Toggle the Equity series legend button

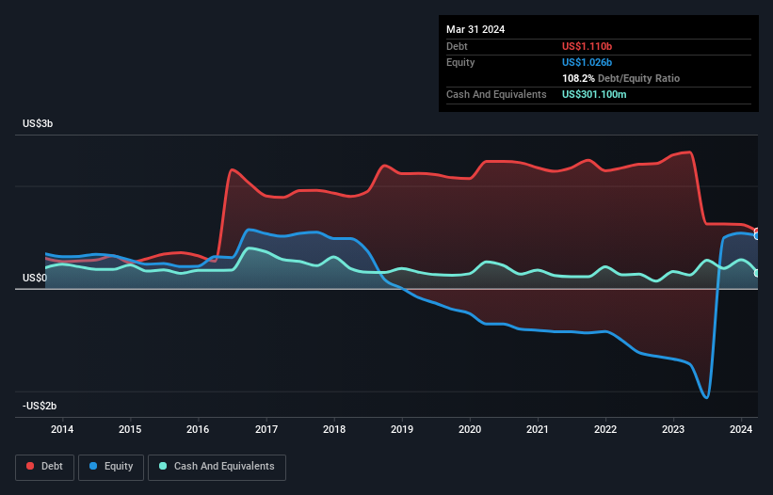(111, 467)
